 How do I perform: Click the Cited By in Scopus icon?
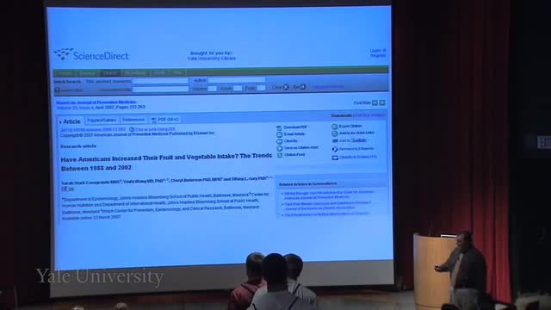[x=335, y=158]
